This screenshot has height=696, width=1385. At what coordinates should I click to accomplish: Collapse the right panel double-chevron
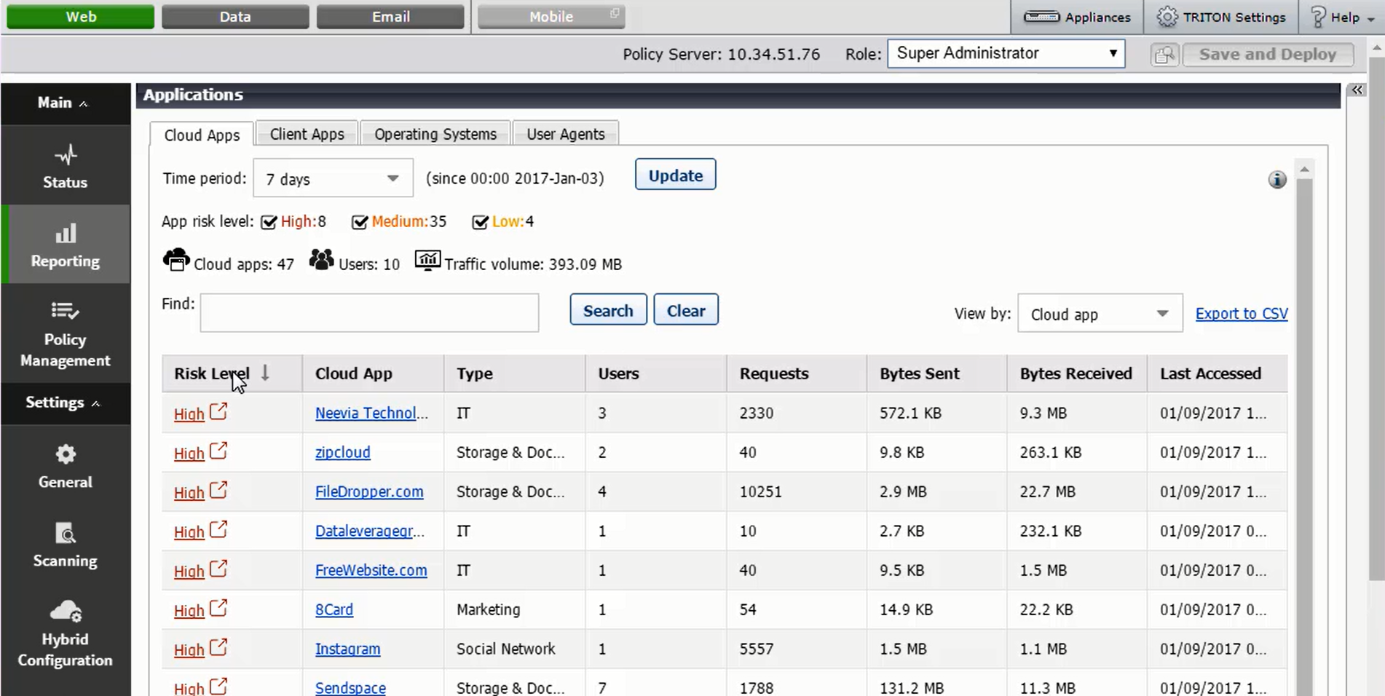point(1357,90)
